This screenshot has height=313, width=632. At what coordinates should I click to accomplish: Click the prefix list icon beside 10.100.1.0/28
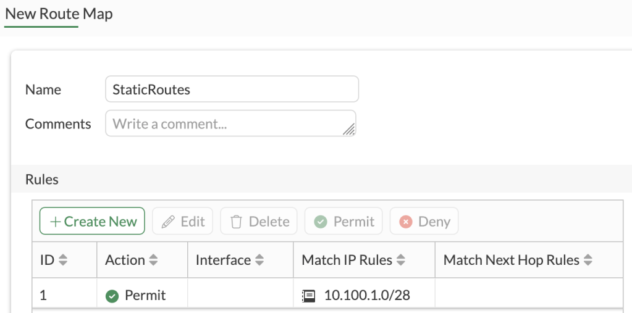point(308,296)
